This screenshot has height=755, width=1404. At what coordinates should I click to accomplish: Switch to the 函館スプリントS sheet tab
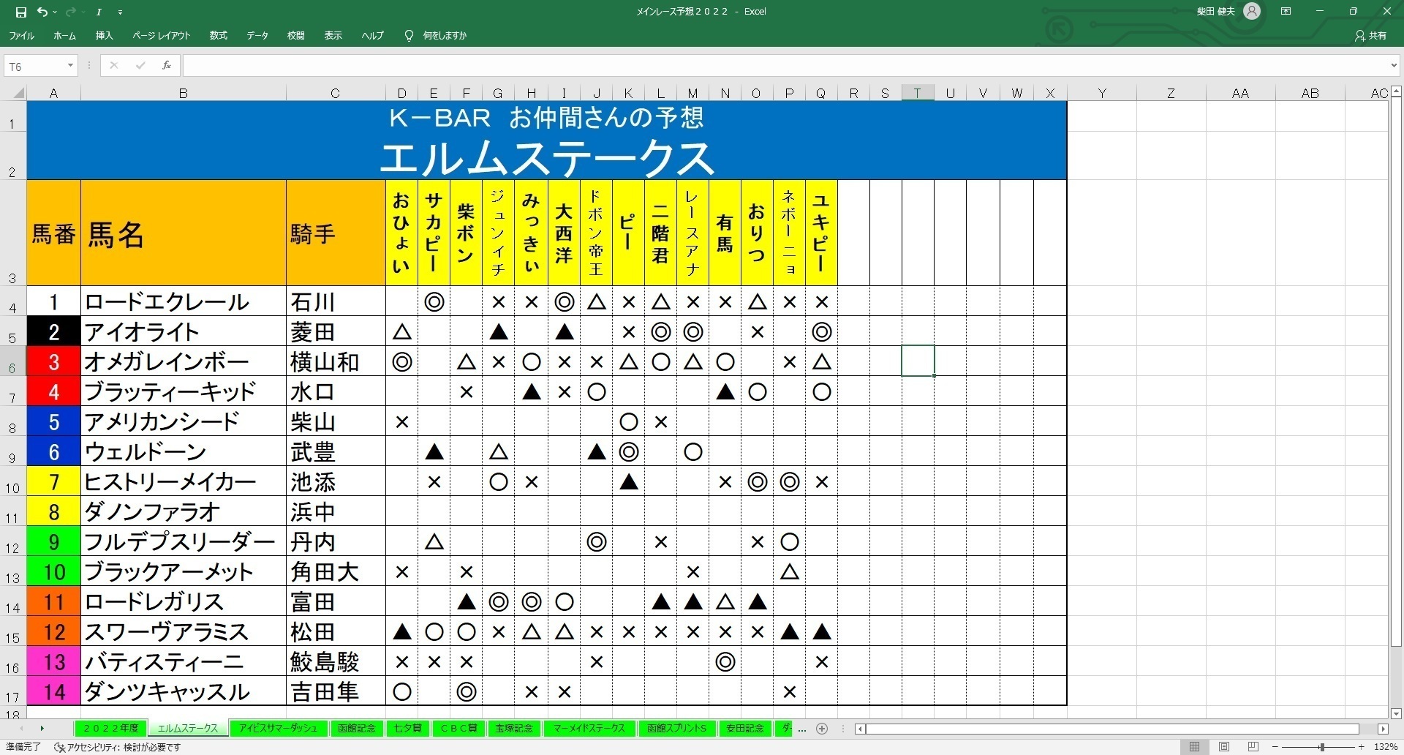click(677, 729)
